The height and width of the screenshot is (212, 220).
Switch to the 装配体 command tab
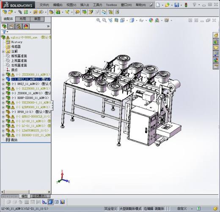tap(8, 19)
